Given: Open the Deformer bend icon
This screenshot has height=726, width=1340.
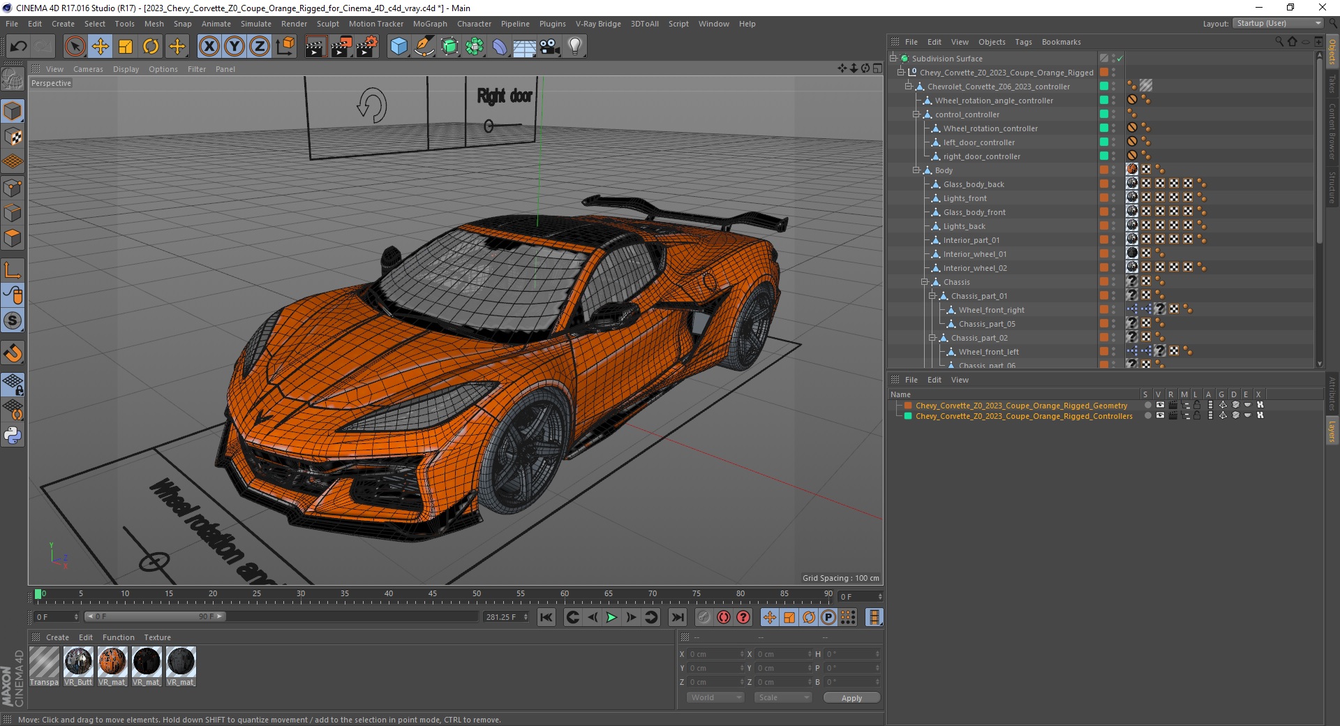Looking at the screenshot, I should [x=500, y=47].
